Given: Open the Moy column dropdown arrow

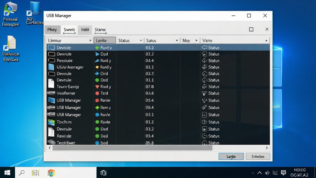Looking at the screenshot, I should [196, 40].
